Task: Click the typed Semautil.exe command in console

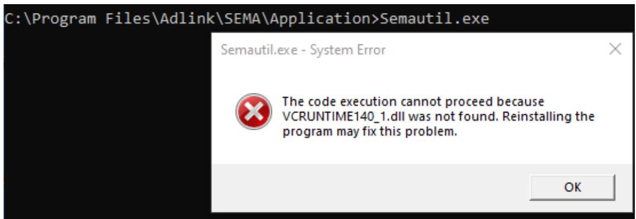Action: (434, 19)
